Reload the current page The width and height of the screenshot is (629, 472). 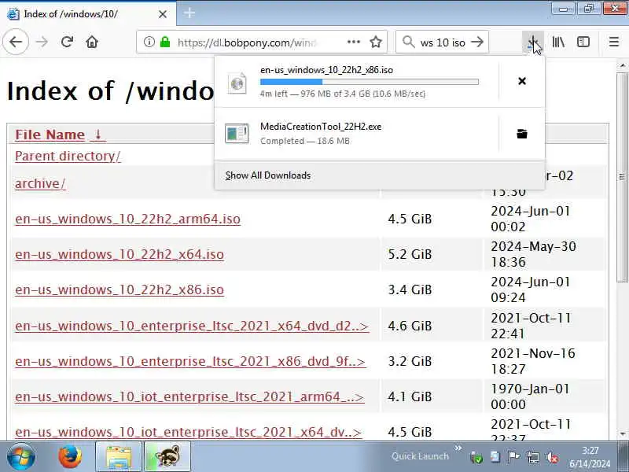pyautogui.click(x=67, y=42)
